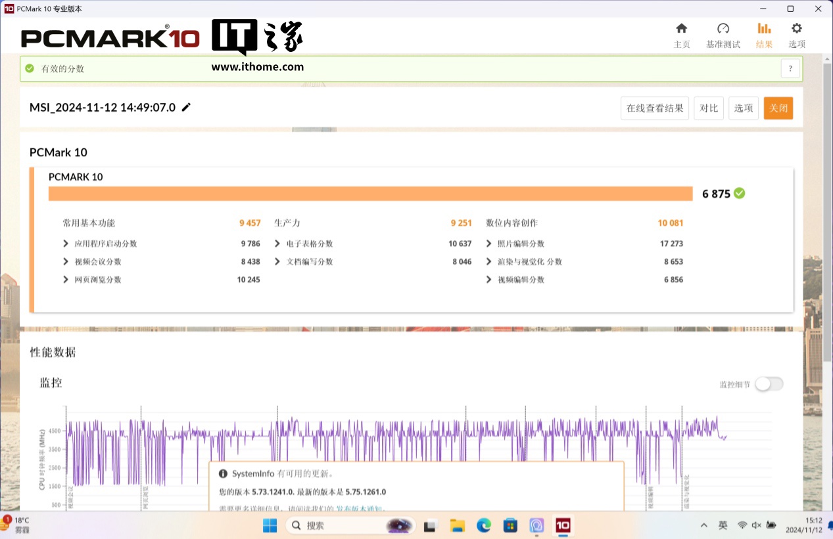This screenshot has height=539, width=833.
Task: Click the pencil icon to rename result
Action: (x=187, y=108)
